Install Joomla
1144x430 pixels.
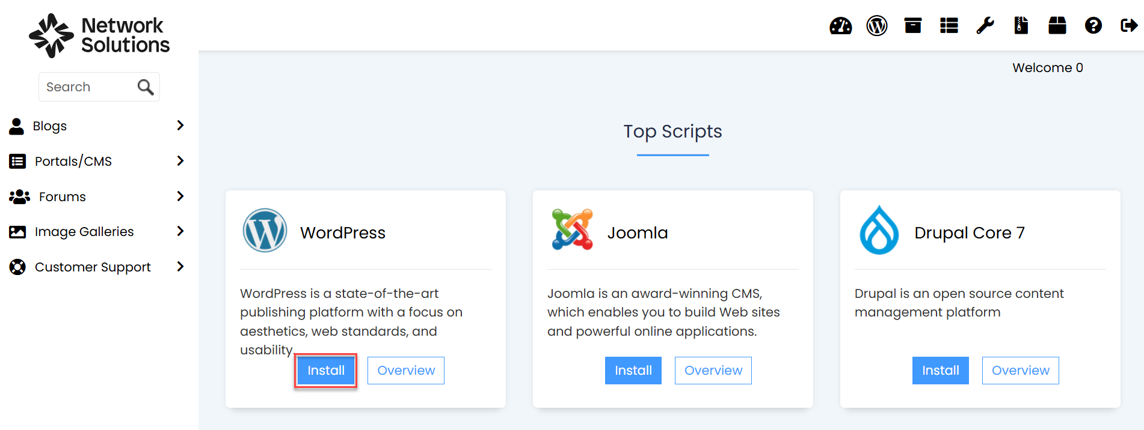pyautogui.click(x=633, y=371)
